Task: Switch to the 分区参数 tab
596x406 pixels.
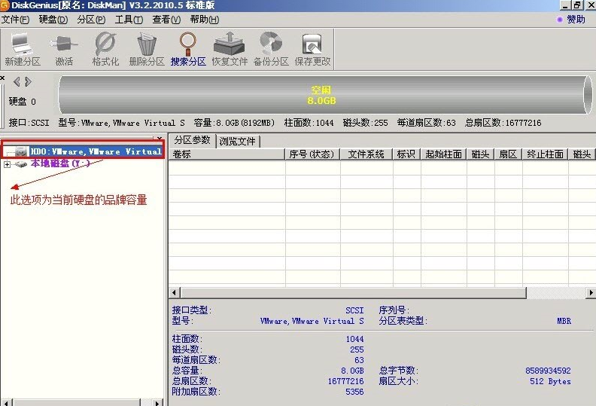Action: click(x=192, y=140)
